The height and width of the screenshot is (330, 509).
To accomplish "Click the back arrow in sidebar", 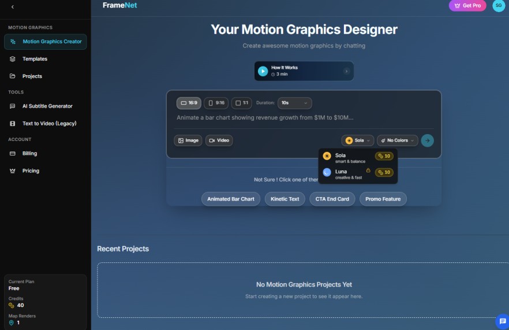I will click(13, 7).
